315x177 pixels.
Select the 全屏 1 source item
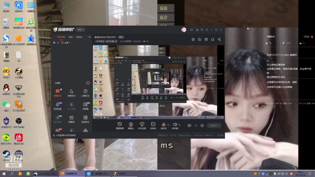[x=65, y=43]
